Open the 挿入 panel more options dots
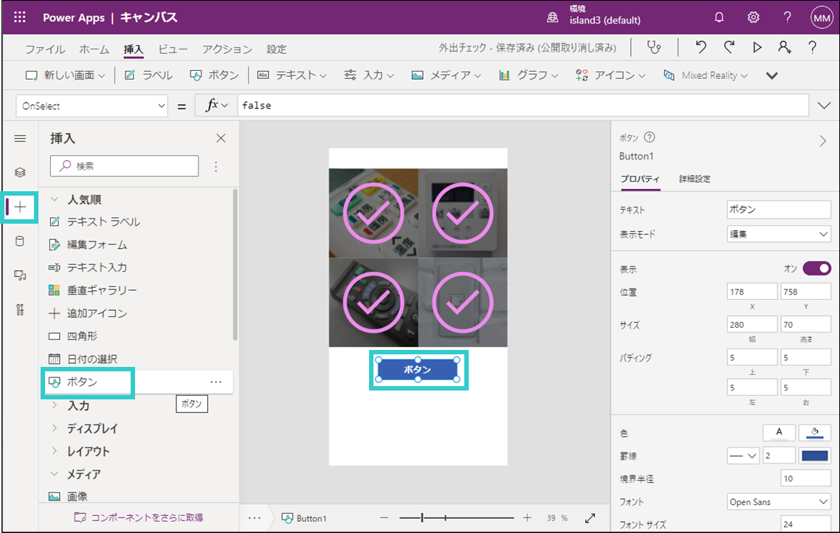Screen dimensions: 840x533 click(x=216, y=167)
